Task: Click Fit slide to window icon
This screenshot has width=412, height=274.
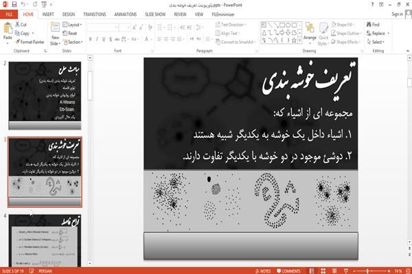Action: click(x=408, y=271)
